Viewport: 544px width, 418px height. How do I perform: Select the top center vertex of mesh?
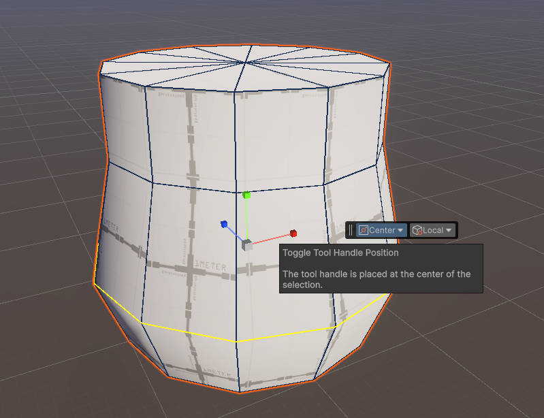(x=245, y=63)
